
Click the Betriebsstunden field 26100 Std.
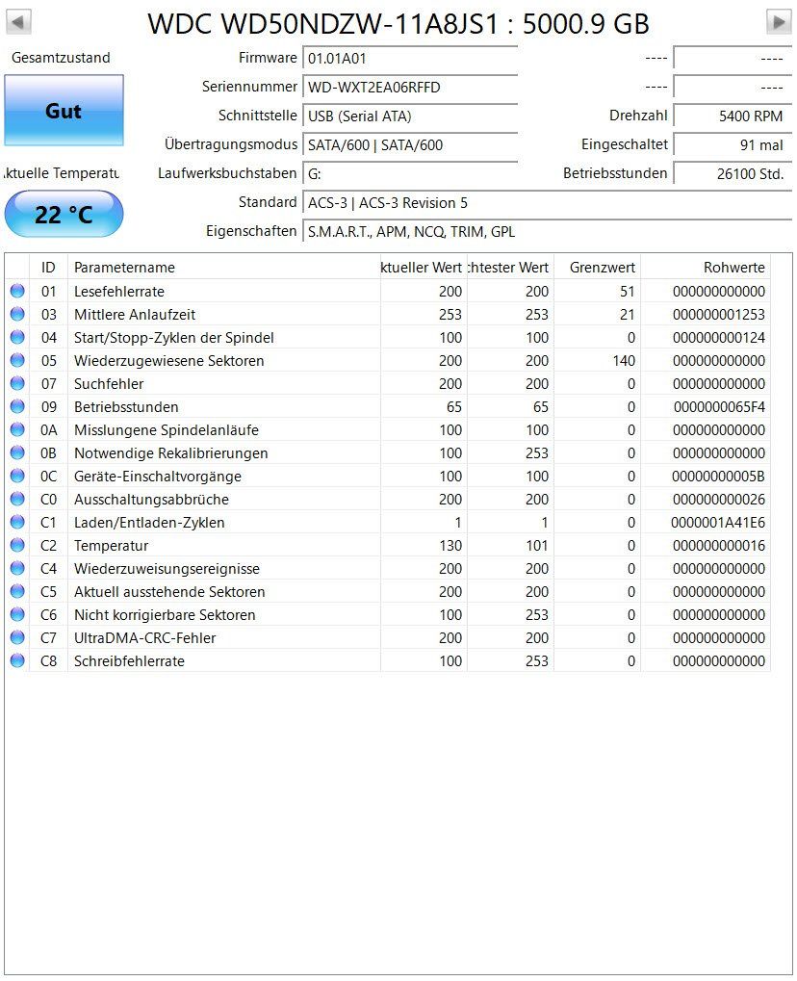click(x=733, y=173)
